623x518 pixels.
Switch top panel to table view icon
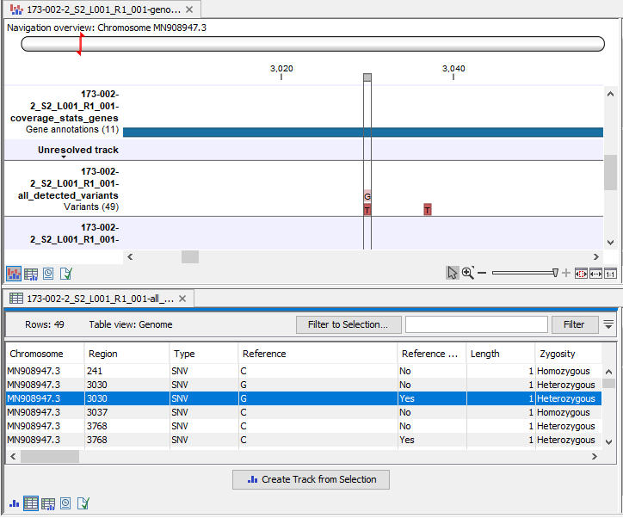point(31,274)
